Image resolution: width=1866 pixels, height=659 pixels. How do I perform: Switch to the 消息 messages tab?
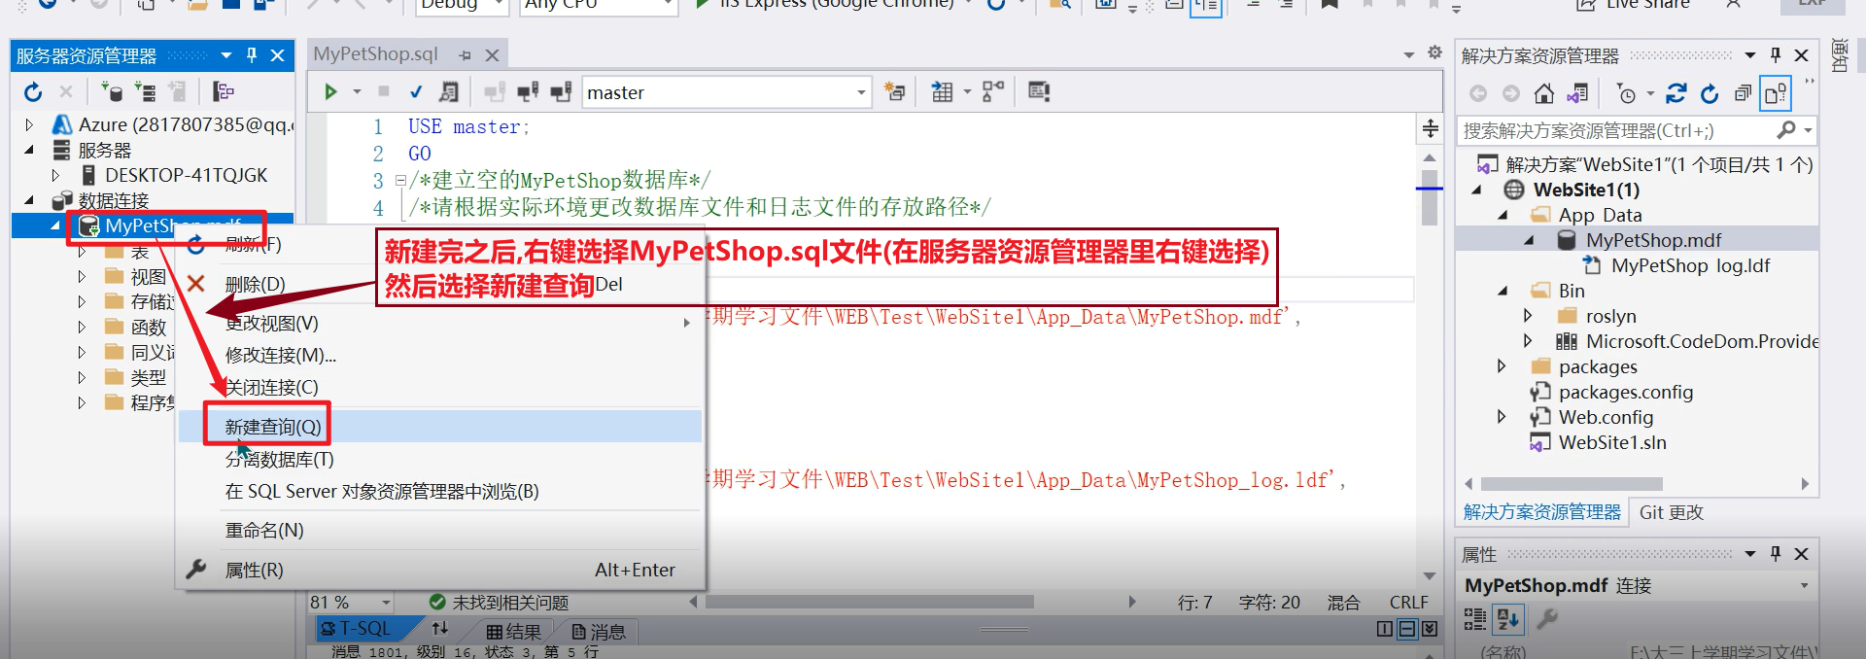coord(599,632)
